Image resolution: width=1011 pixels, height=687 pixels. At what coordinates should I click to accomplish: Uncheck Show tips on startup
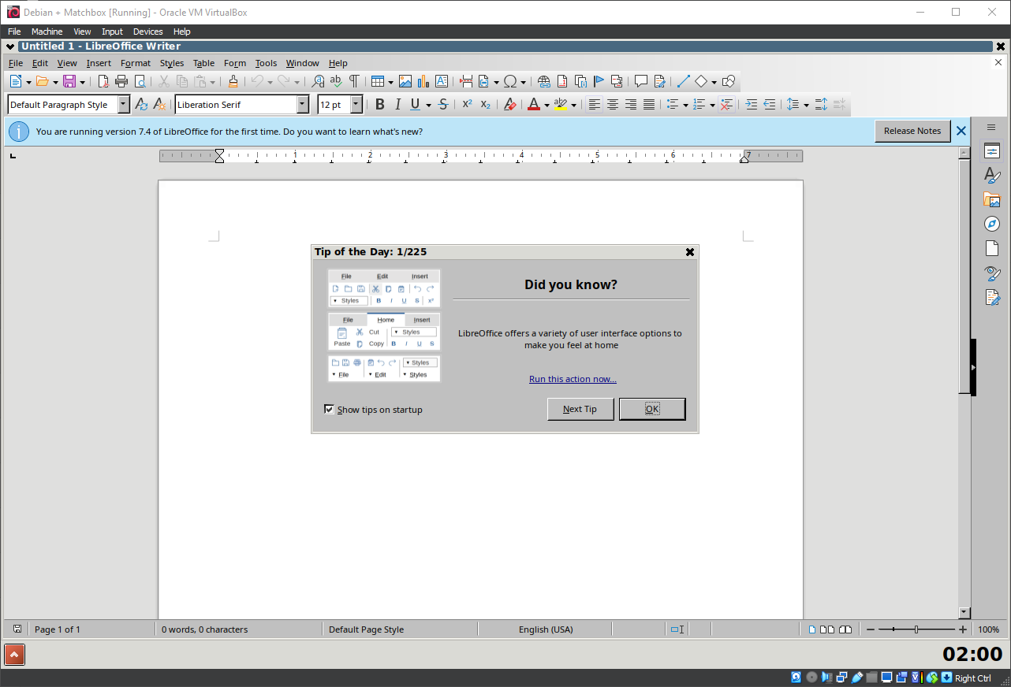point(329,409)
